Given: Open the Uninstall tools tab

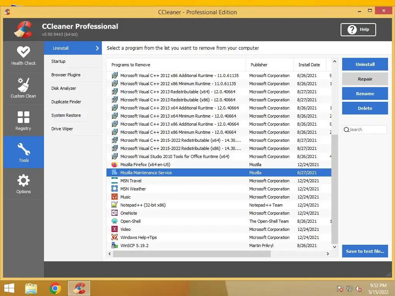Looking at the screenshot, I should tap(73, 48).
